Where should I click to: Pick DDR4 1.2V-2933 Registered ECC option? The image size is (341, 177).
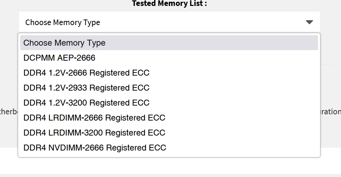86,88
